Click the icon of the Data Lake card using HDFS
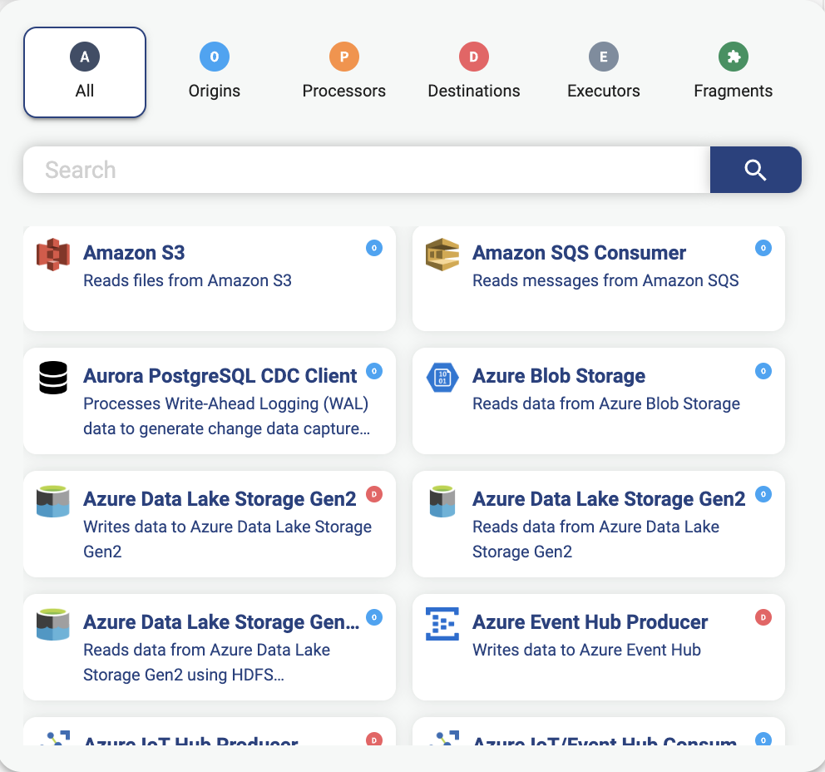The height and width of the screenshot is (772, 825). point(53,624)
